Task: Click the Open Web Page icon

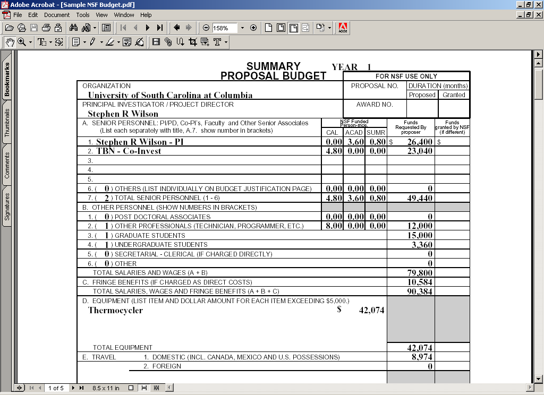Action: [x=21, y=28]
